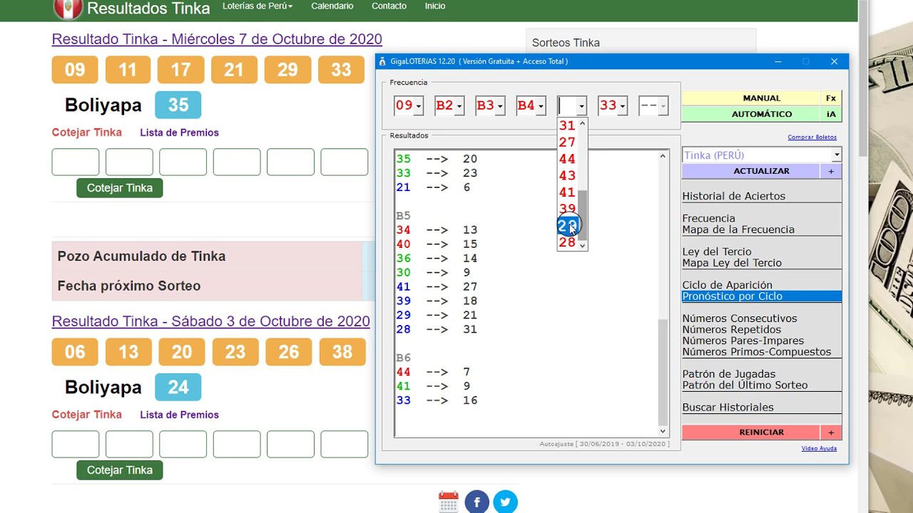
Task: Collapse the open fifth frequency dropdown
Action: pos(581,106)
